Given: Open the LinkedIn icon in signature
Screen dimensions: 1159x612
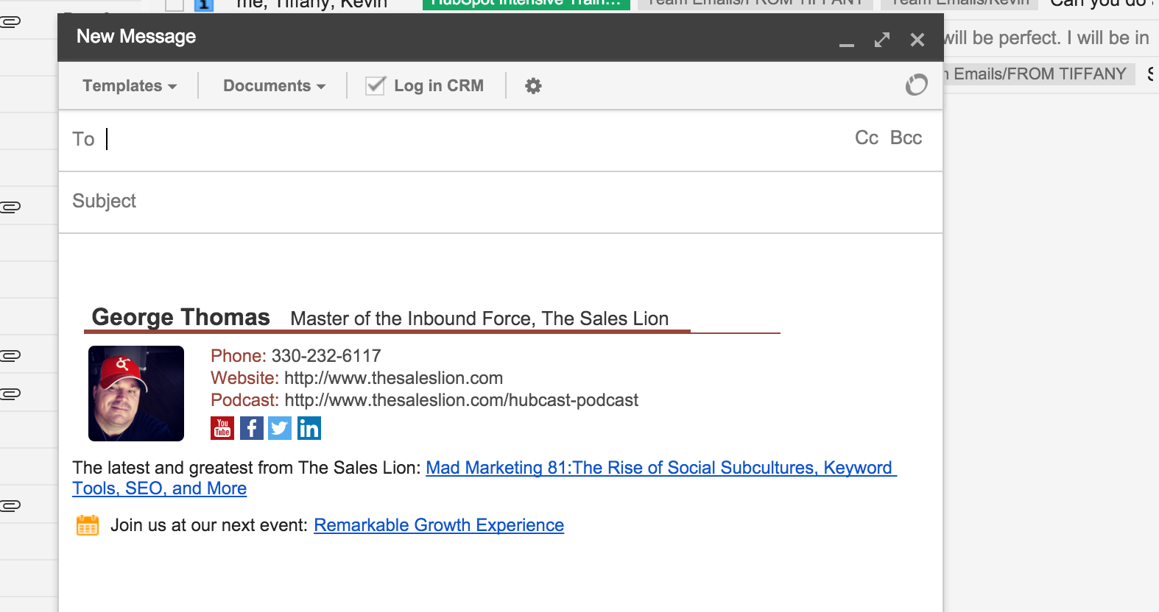Looking at the screenshot, I should pyautogui.click(x=309, y=428).
